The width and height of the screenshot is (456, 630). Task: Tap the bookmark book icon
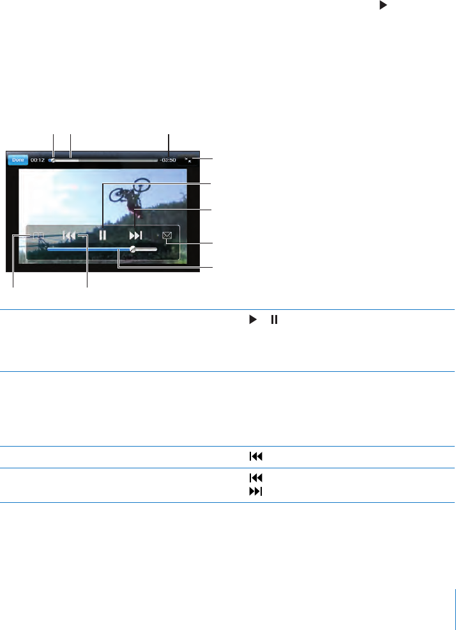(x=38, y=236)
